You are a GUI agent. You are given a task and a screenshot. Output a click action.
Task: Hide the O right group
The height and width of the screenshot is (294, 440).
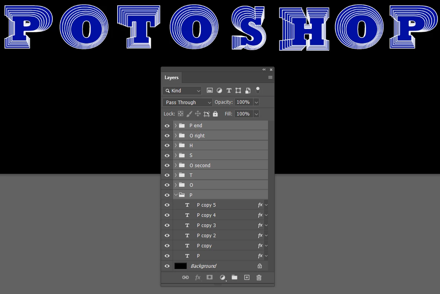tap(167, 136)
